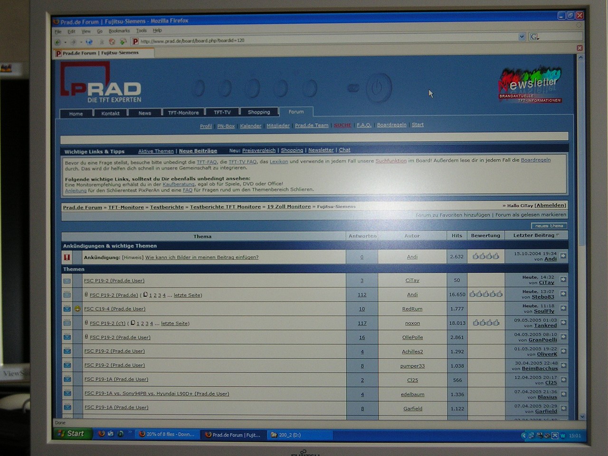
Task: Click the 'neues Thema' button
Action: [549, 226]
